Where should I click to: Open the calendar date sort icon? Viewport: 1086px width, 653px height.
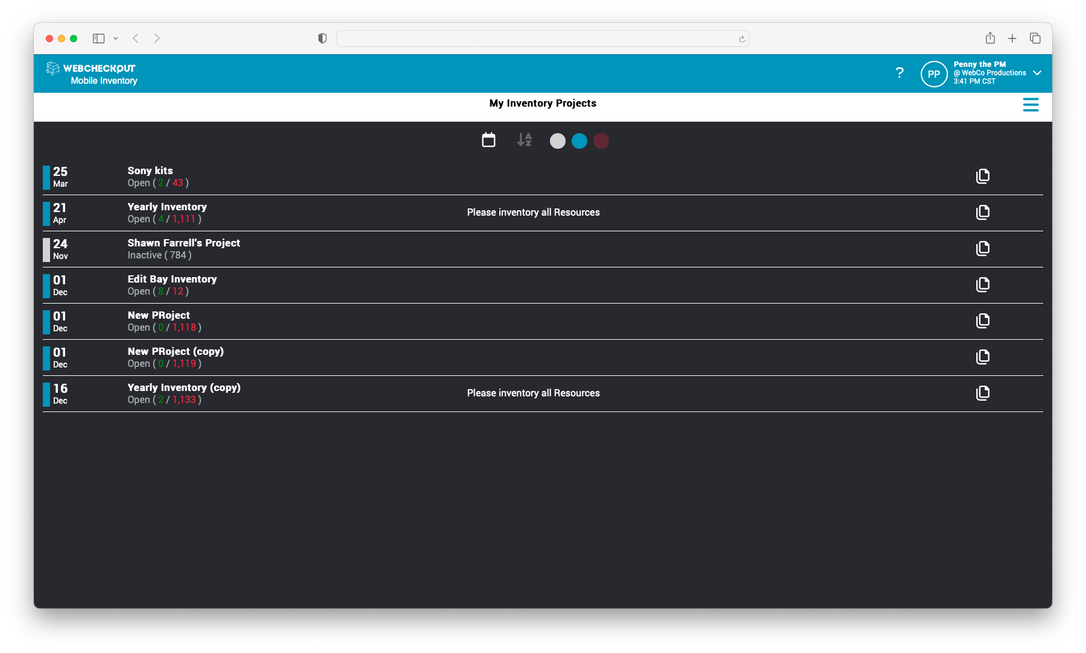[x=488, y=140]
